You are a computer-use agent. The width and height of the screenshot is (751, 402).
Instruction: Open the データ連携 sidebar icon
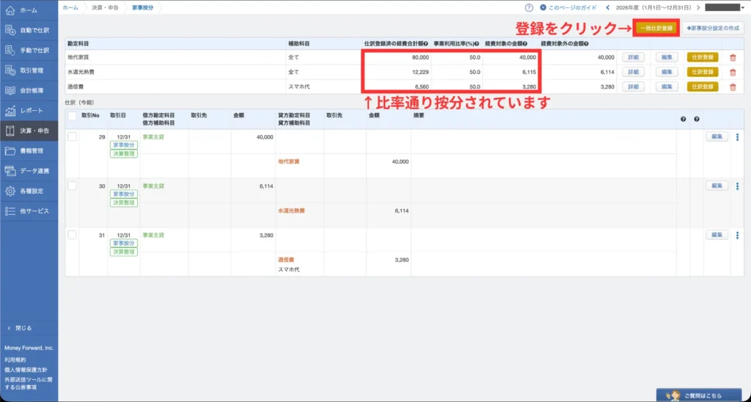10,171
